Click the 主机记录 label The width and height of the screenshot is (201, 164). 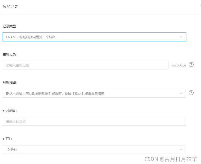(x=10, y=54)
